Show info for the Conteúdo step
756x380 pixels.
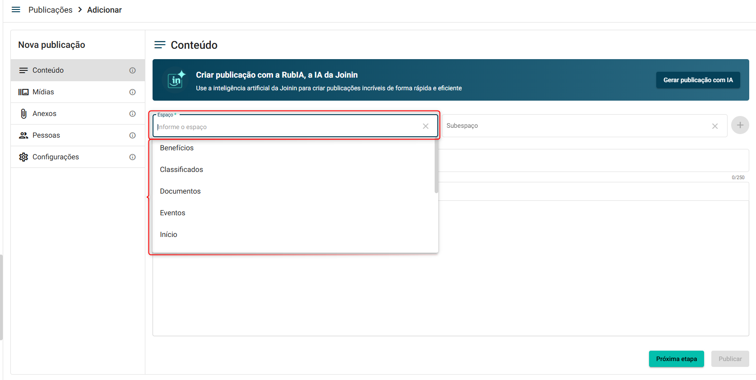(133, 70)
